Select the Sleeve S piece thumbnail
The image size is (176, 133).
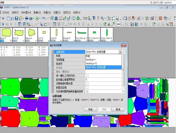31,35
